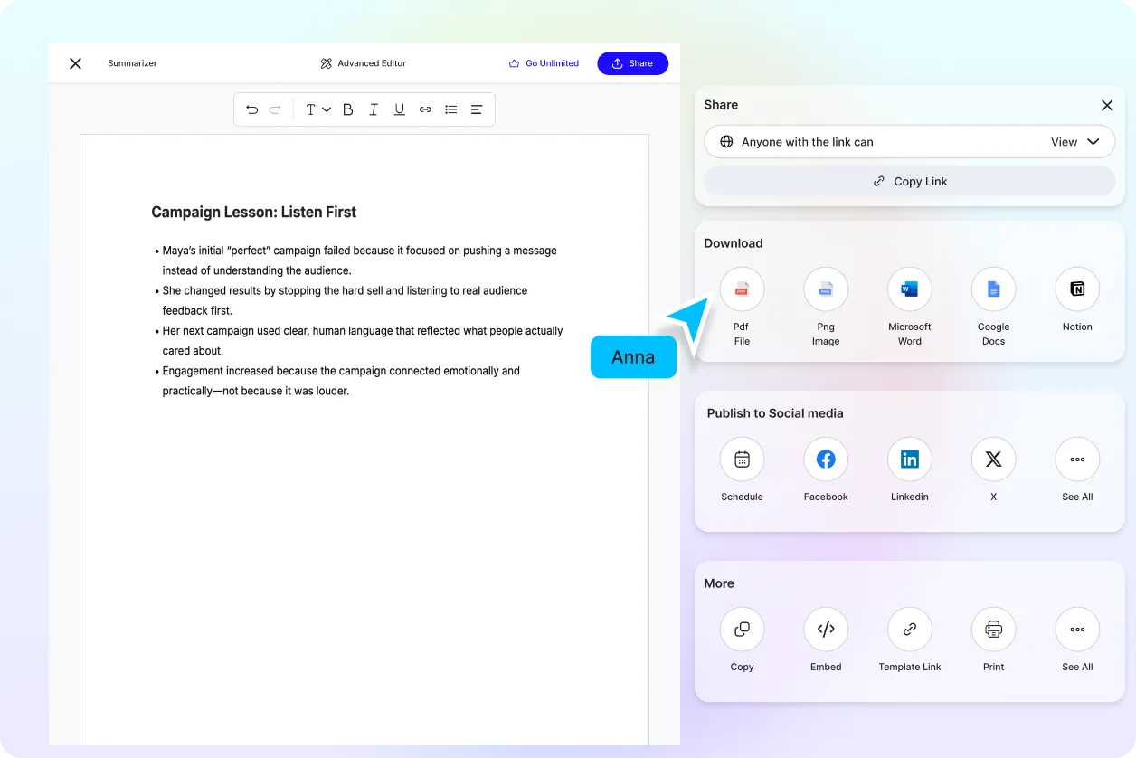Screen dimensions: 1136x758
Task: Export the document to Microsoft Word
Action: point(909,289)
